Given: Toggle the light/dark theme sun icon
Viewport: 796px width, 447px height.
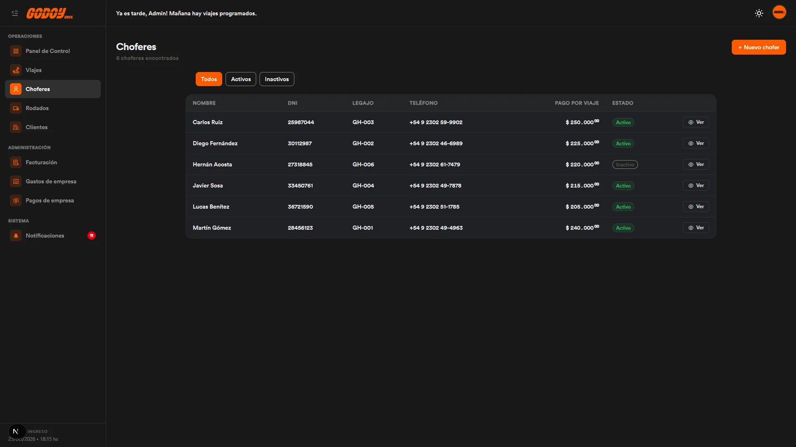Looking at the screenshot, I should click(x=759, y=13).
